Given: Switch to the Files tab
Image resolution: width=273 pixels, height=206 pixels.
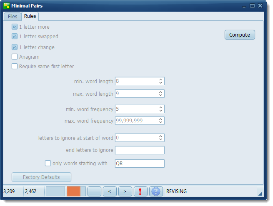Looking at the screenshot, I should click(13, 17).
